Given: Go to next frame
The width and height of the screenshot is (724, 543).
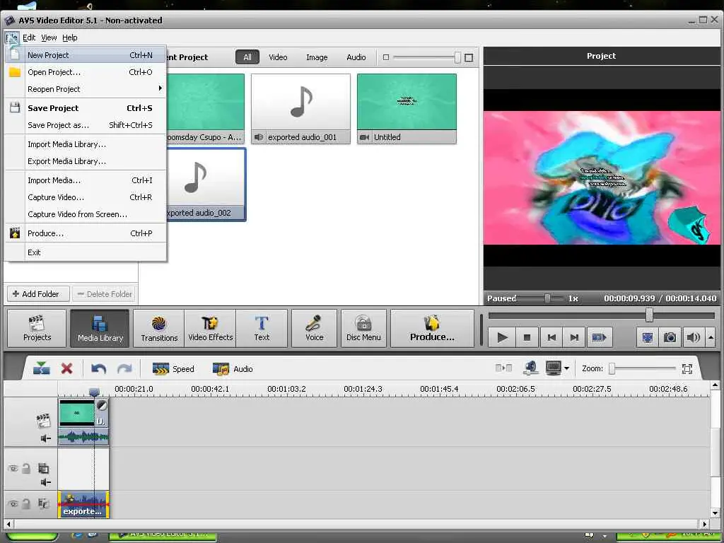Looking at the screenshot, I should [x=574, y=337].
